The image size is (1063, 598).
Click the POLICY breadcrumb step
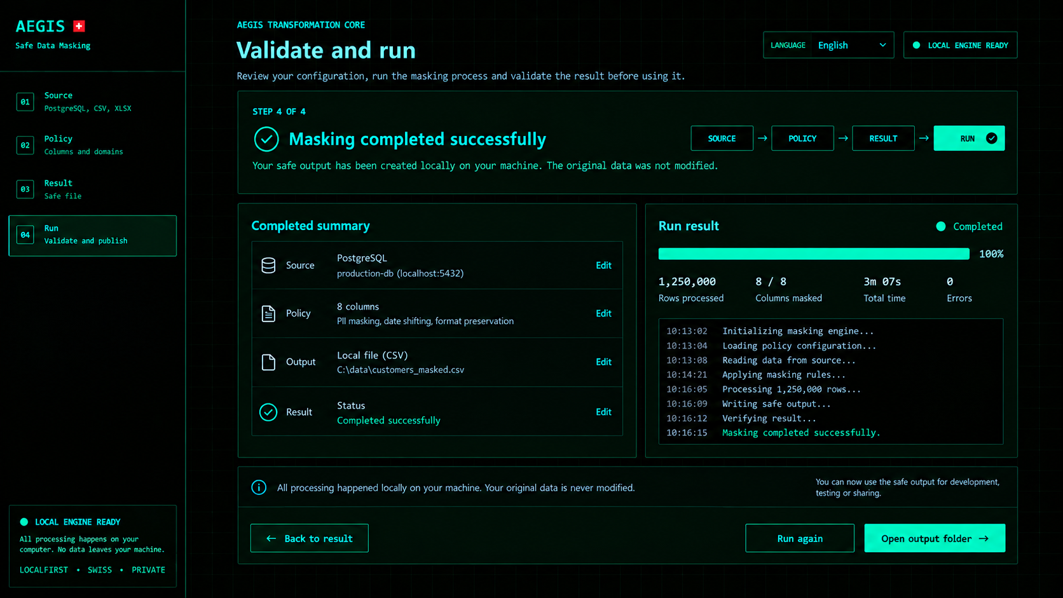tap(802, 138)
